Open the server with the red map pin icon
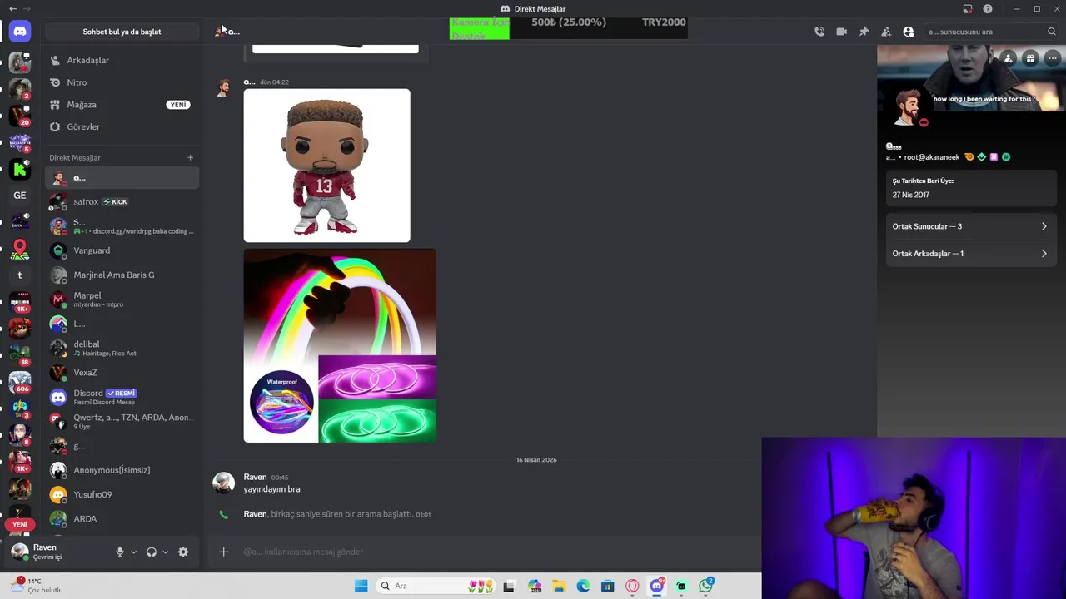This screenshot has height=599, width=1066. 20,249
